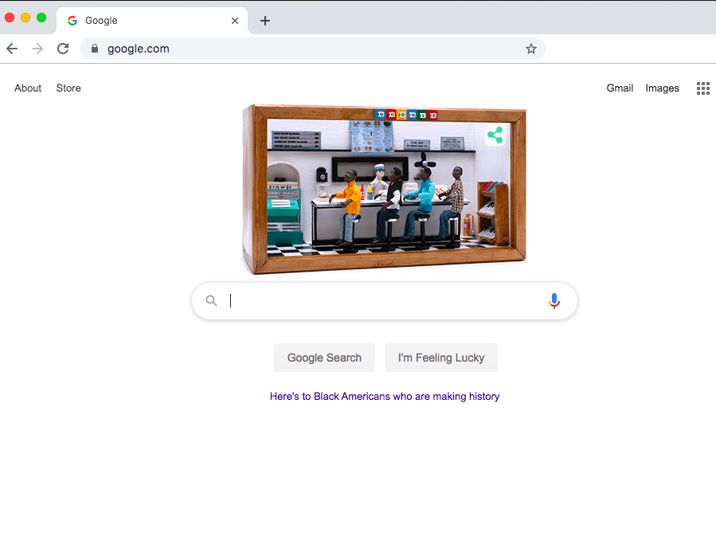Screen dimensions: 716x552
Task: Share the doodle via share icon
Action: click(495, 135)
